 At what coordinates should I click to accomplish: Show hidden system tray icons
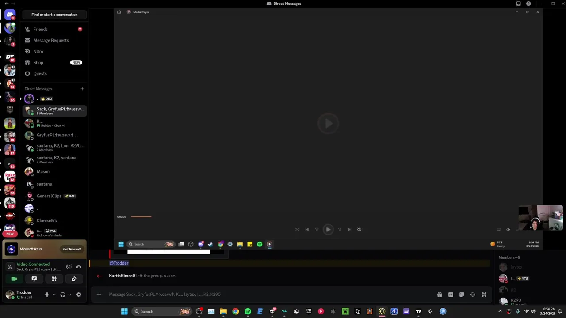click(500, 311)
